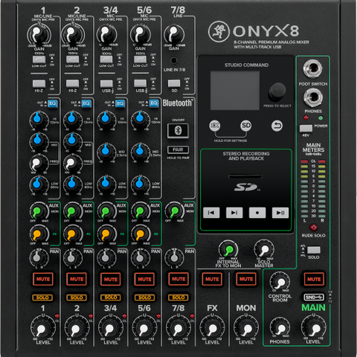Click the channel 1 LEVEL knob
Image resolution: width=357 pixels, height=357 pixels.
coord(43,329)
